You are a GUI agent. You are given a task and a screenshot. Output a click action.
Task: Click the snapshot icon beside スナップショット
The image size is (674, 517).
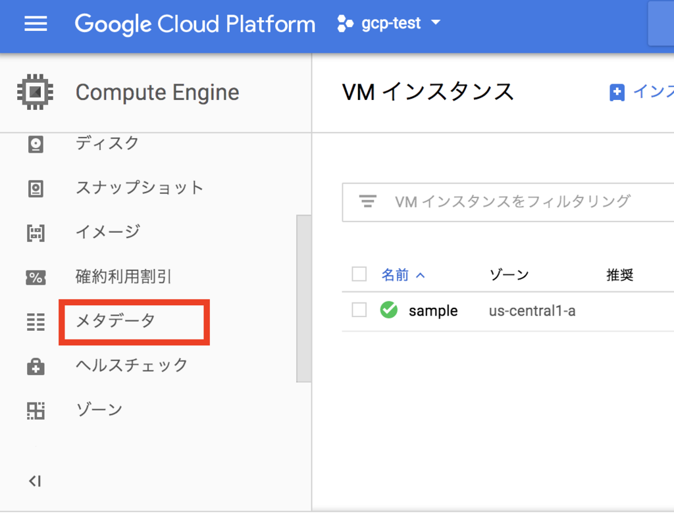pos(36,189)
